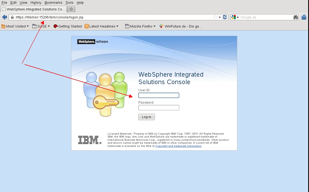309x192 pixels.
Task: Go to the home page via house icon
Action: pos(304,17)
